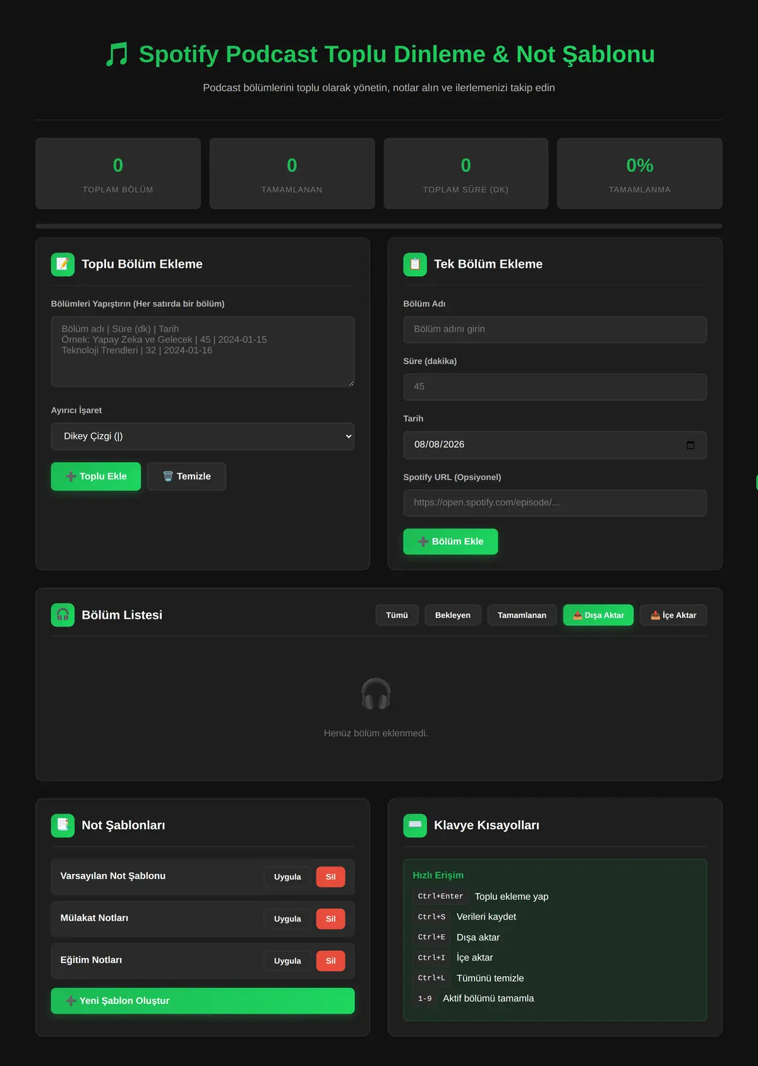Click the music note icon in title

[116, 54]
